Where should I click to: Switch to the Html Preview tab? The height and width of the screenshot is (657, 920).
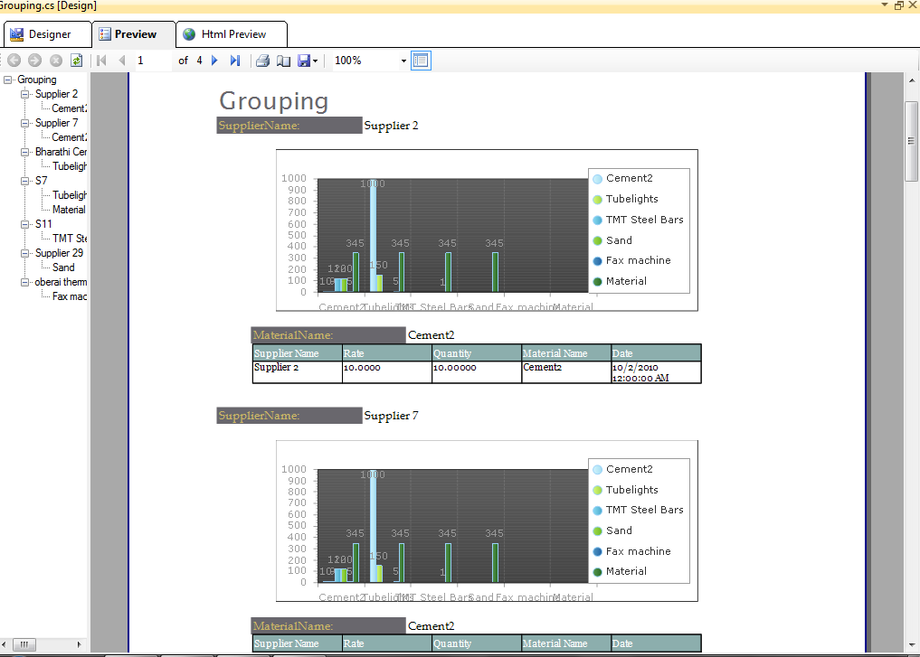232,34
